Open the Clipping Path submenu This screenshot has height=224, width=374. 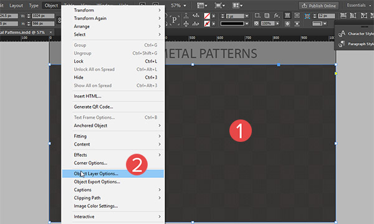pyautogui.click(x=113, y=198)
